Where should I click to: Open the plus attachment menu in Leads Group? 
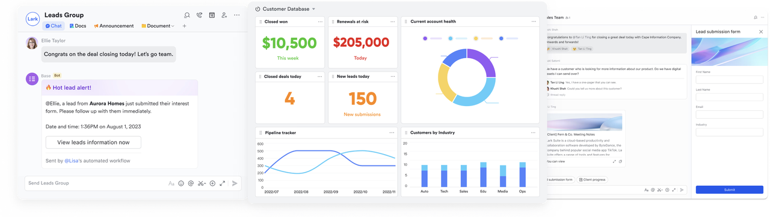(x=212, y=183)
